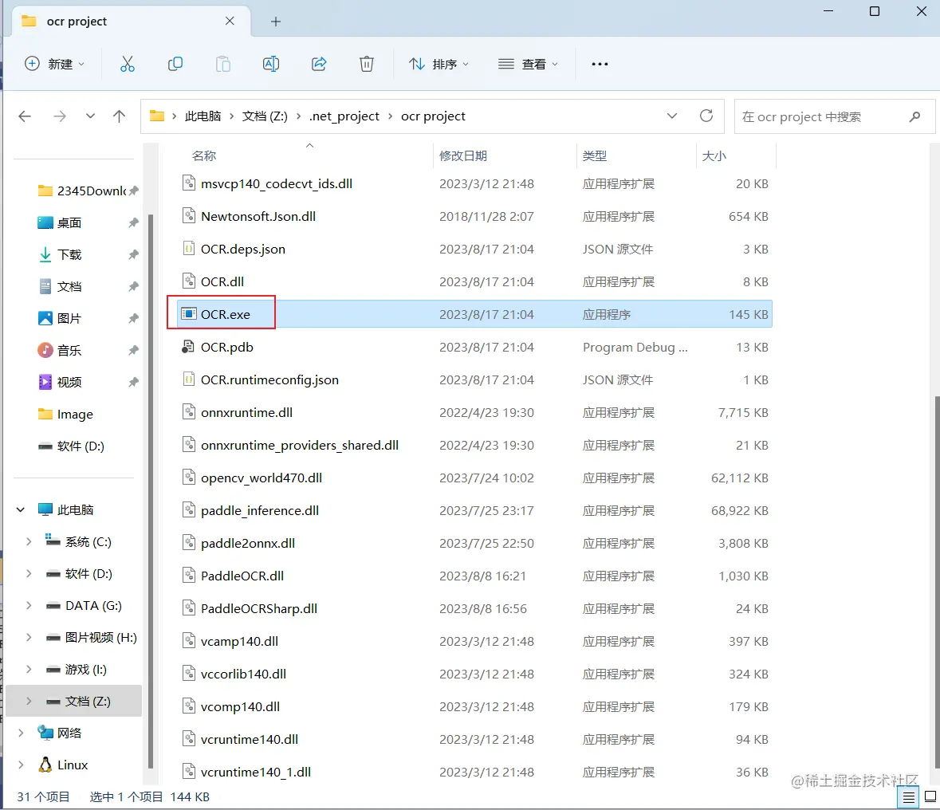
Task: Click the OCR.pdb file icon
Action: pos(187,347)
